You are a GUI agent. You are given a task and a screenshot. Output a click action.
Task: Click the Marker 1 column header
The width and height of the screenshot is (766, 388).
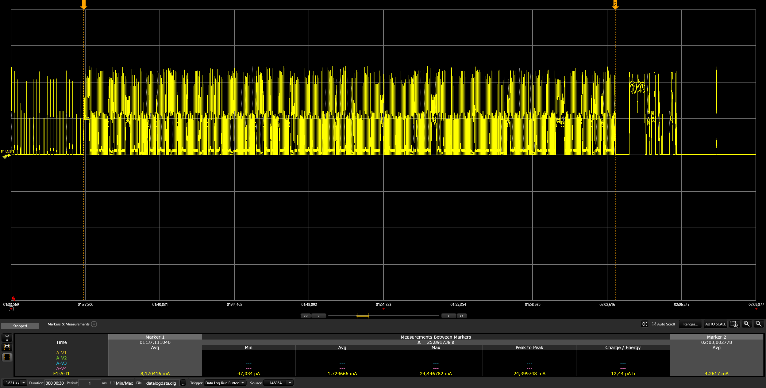coord(155,337)
